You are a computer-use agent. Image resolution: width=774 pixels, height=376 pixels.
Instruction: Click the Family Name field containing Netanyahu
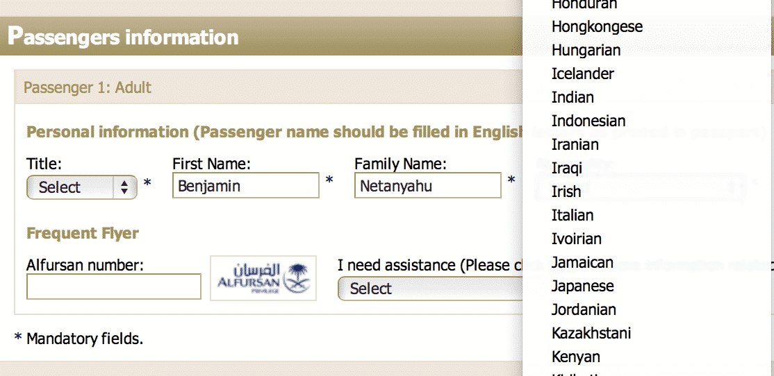coord(427,185)
